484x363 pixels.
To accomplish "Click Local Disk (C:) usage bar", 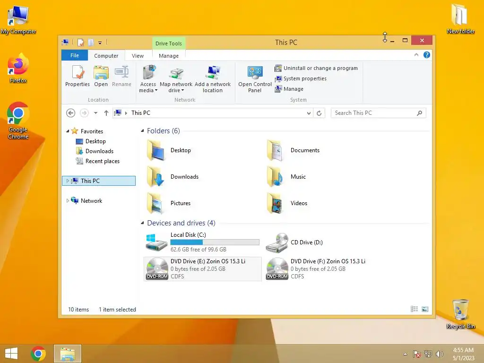I will tap(215, 242).
